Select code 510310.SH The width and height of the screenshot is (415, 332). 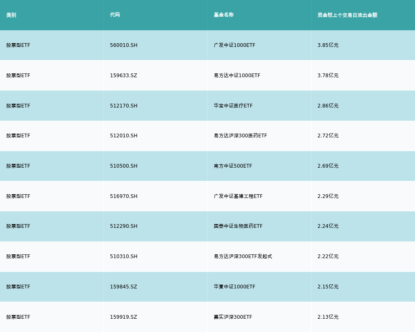pyautogui.click(x=124, y=256)
